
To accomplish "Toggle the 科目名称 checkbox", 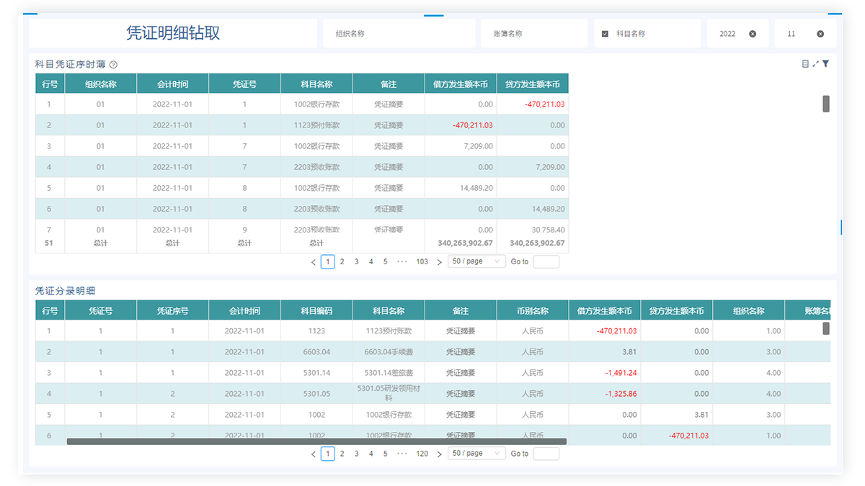I will [605, 34].
